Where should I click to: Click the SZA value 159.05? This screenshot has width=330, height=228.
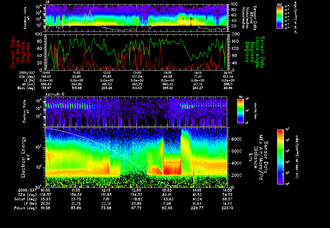tap(46, 77)
